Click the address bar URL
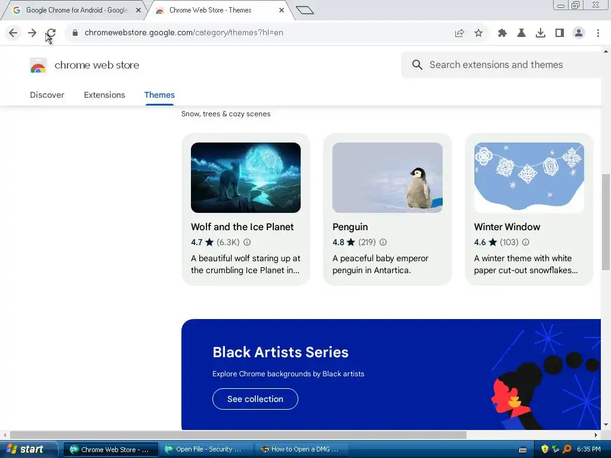This screenshot has width=611, height=458. click(x=184, y=33)
